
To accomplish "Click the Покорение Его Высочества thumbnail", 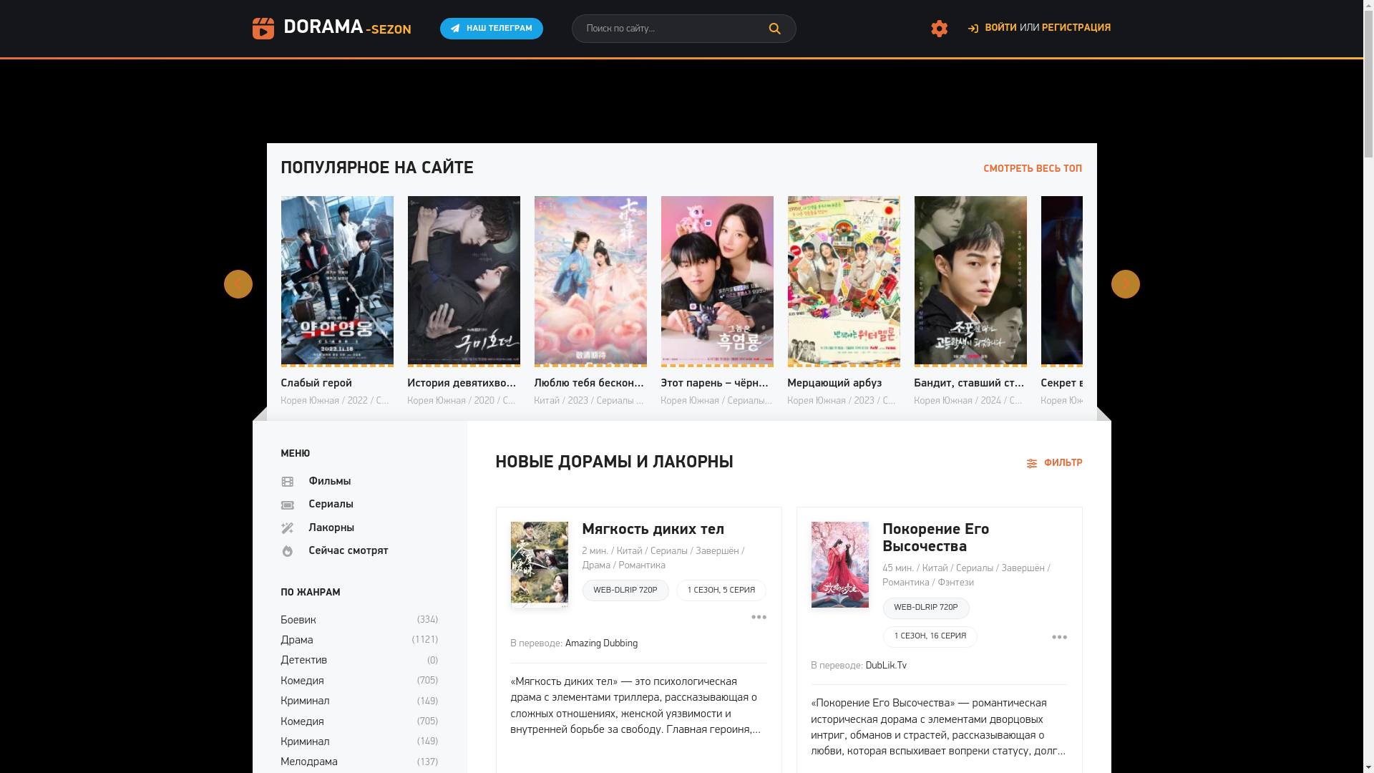I will coord(840,565).
